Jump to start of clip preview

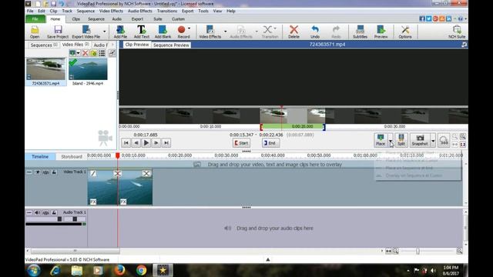pos(126,143)
